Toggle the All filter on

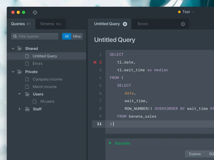click(x=67, y=36)
